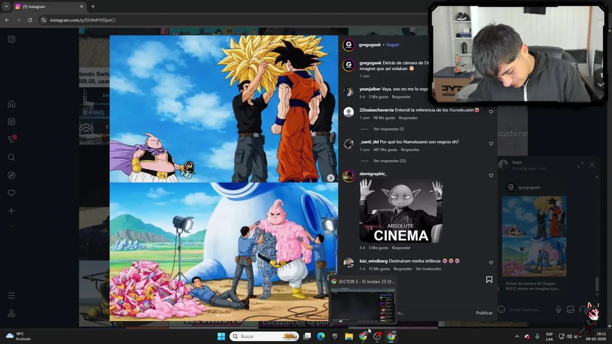Open Task View on the taskbar
This screenshot has height=344, width=612.
307,336
